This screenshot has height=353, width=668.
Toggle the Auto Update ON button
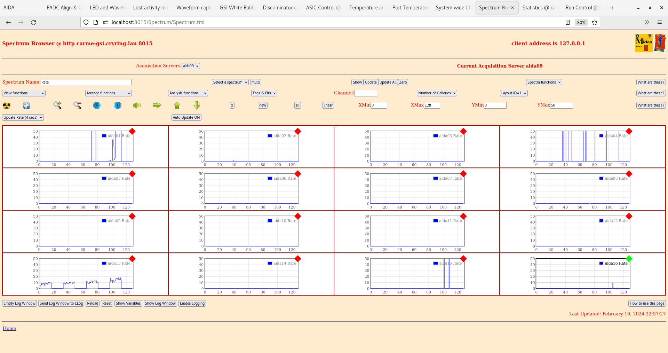(186, 118)
